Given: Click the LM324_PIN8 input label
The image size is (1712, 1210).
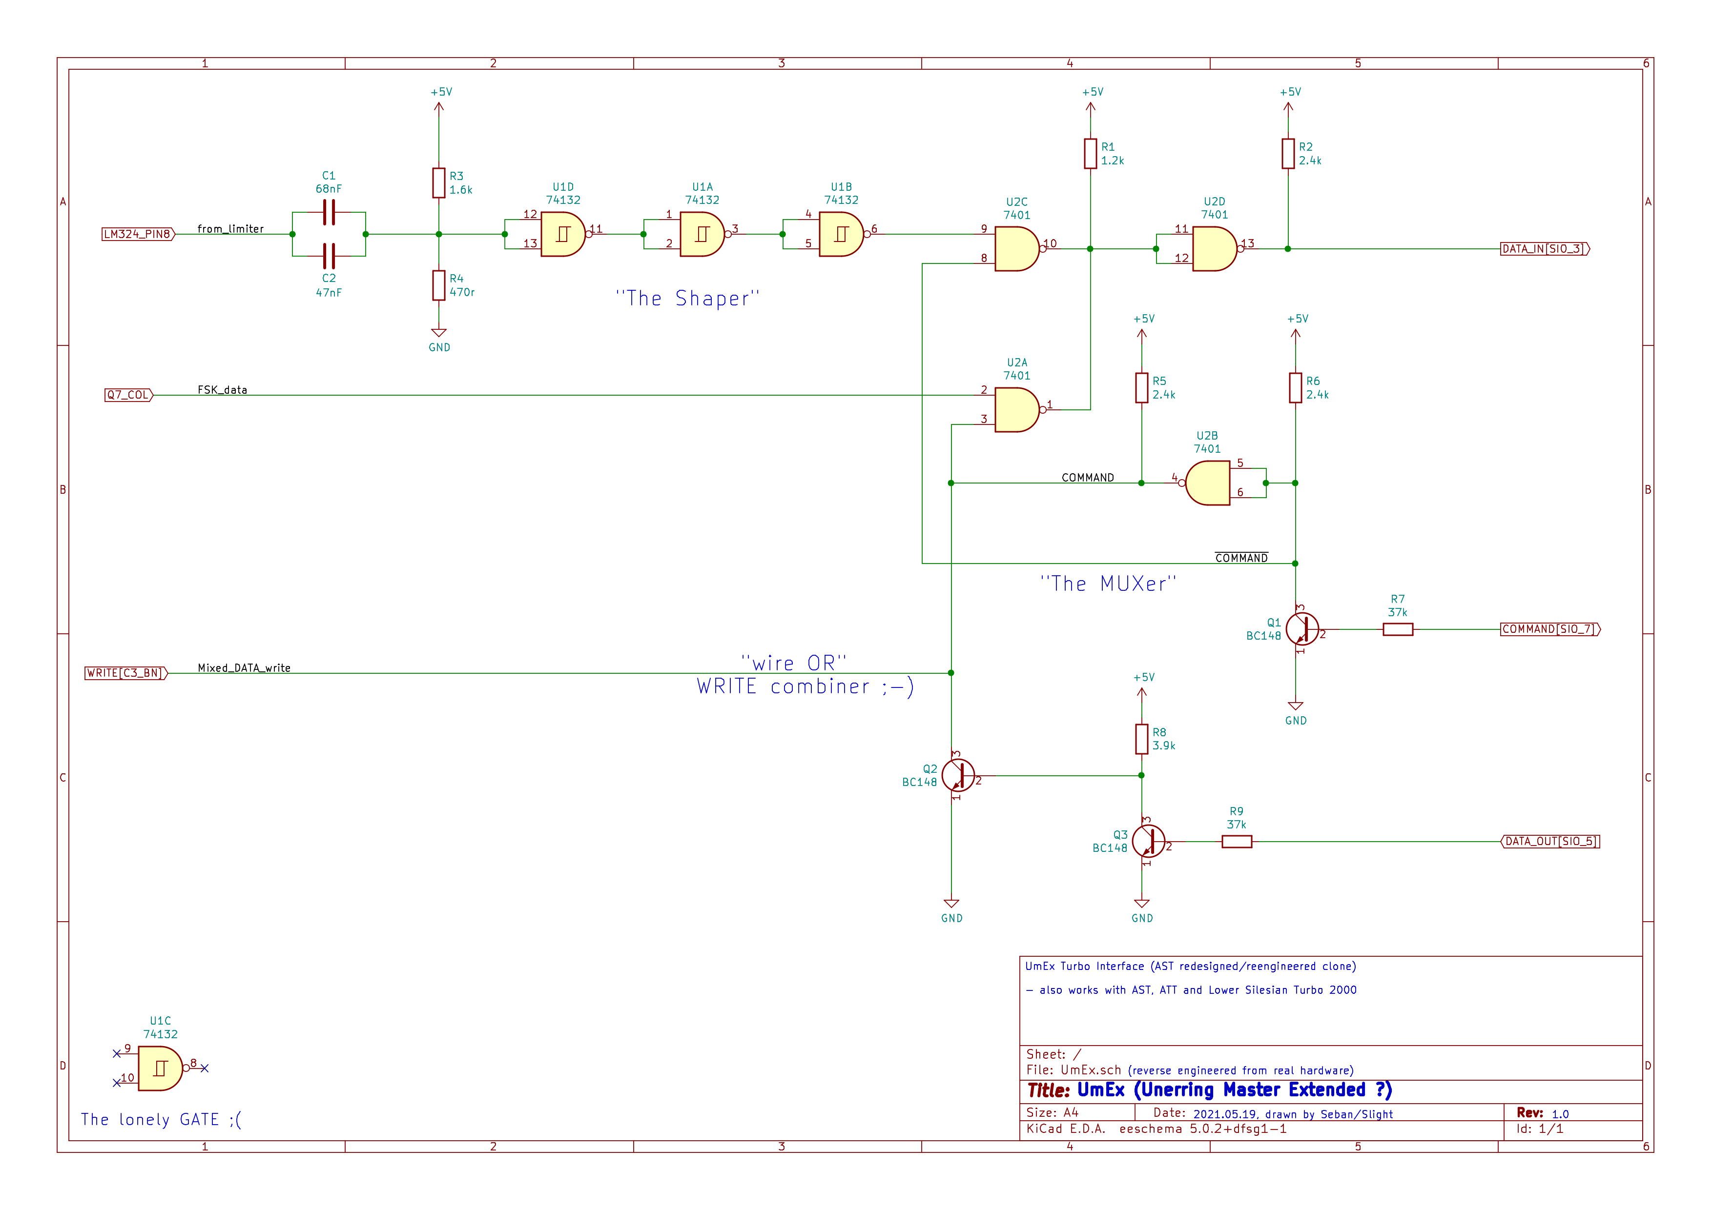Looking at the screenshot, I should click(138, 234).
